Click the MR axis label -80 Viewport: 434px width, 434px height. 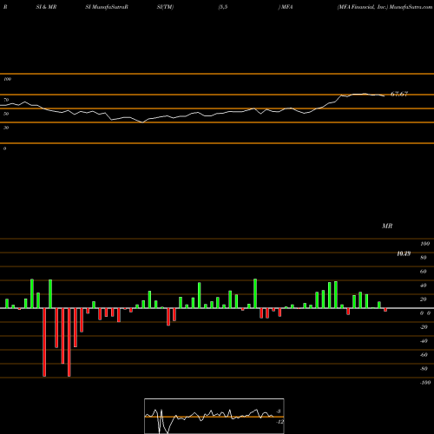coord(424,369)
